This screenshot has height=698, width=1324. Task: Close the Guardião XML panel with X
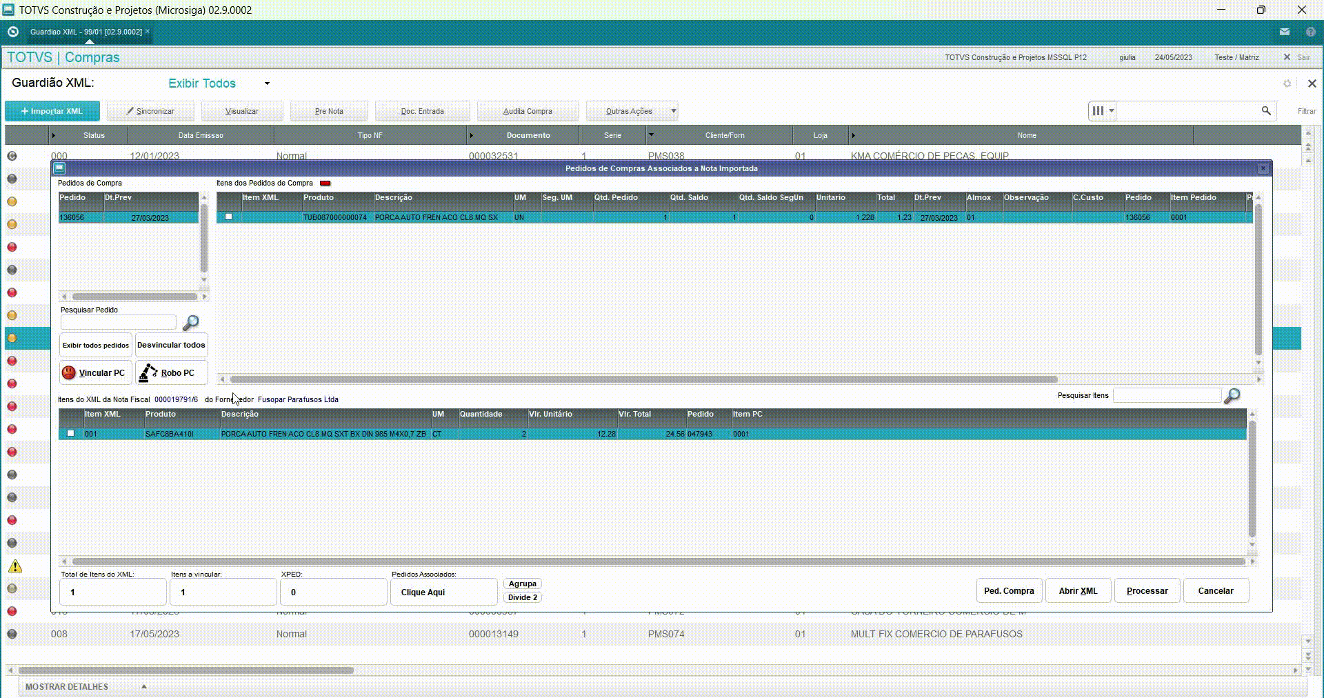pos(1312,83)
